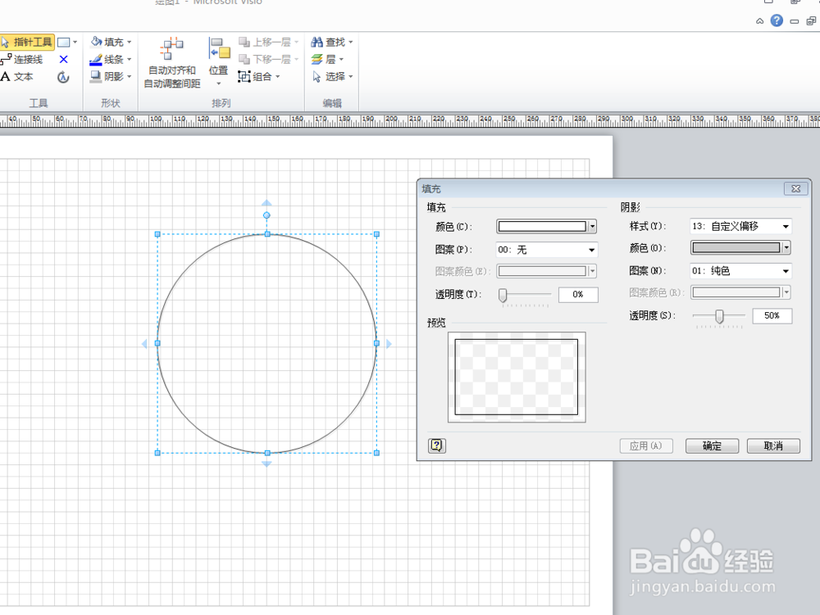Click Bring Forward (上移一层)
The width and height of the screenshot is (820, 615).
(268, 42)
